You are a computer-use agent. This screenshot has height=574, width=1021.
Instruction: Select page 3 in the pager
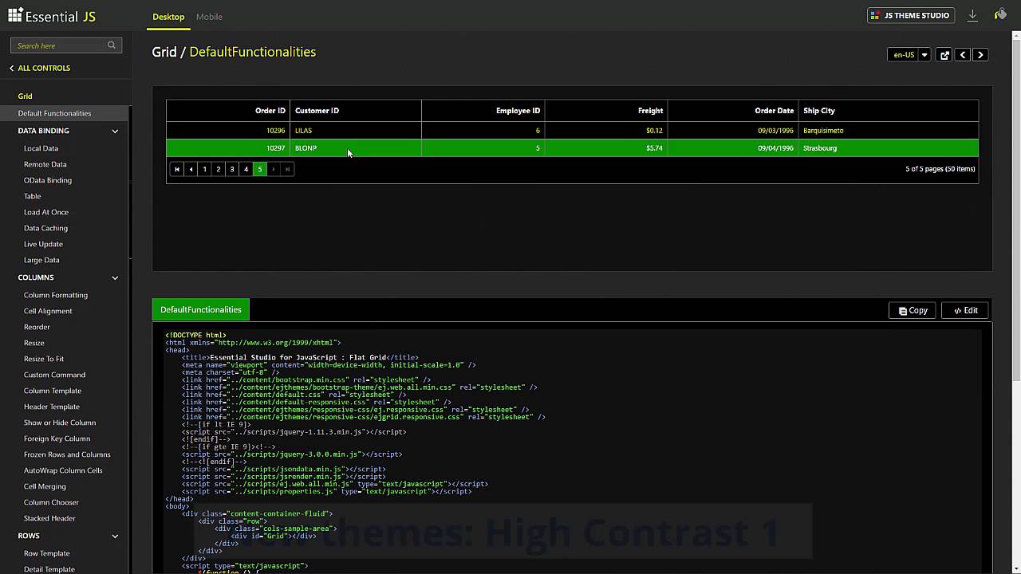(x=232, y=169)
